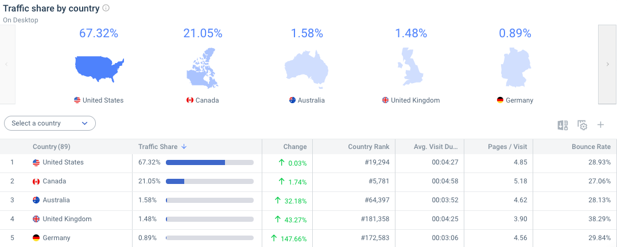The height and width of the screenshot is (247, 617).
Task: Click bounce rate 38.29%
Action: click(x=599, y=219)
